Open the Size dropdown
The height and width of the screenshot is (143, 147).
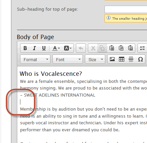[x=95, y=59]
